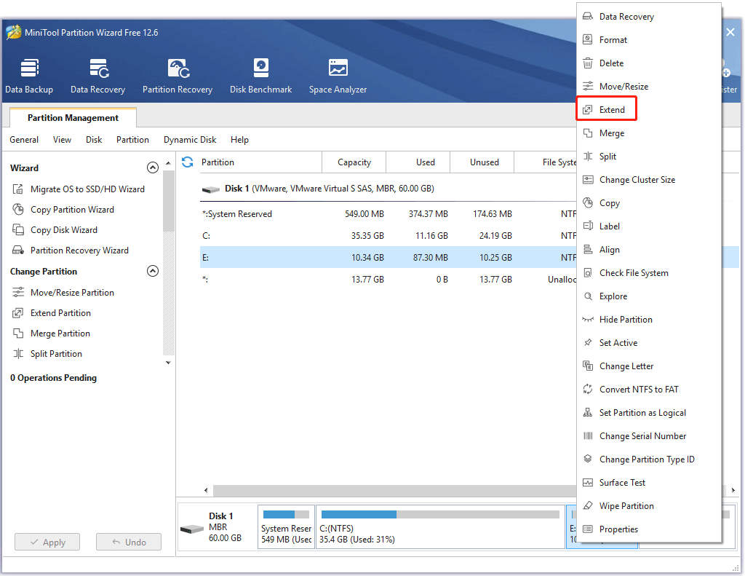Image resolution: width=745 pixels, height=576 pixels.
Task: Click Label icon in context menu
Action: (588, 226)
